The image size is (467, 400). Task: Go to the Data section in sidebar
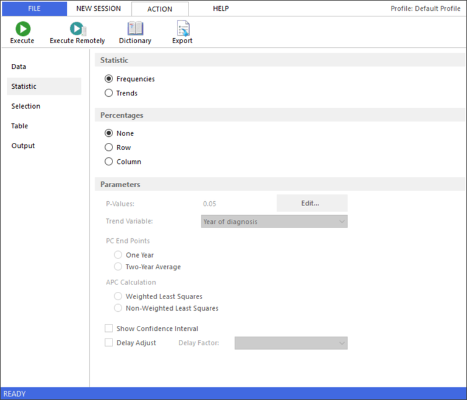tap(19, 67)
